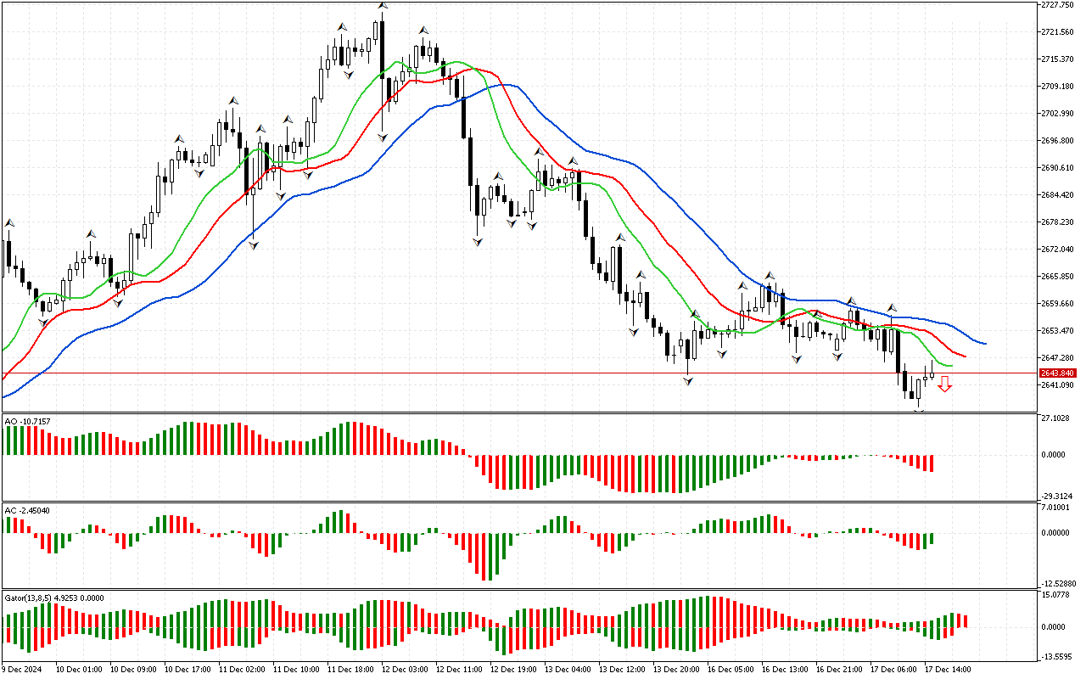The height and width of the screenshot is (679, 1086).
Task: Click the 2647.280 price axis value
Action: pos(1057,357)
